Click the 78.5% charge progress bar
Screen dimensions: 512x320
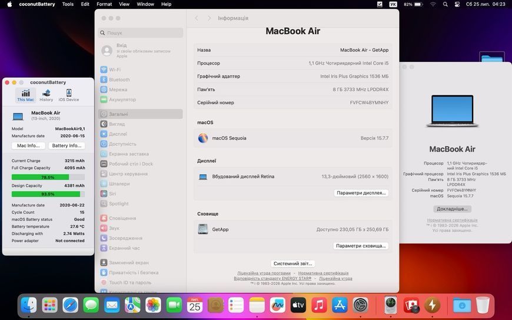coord(48,177)
